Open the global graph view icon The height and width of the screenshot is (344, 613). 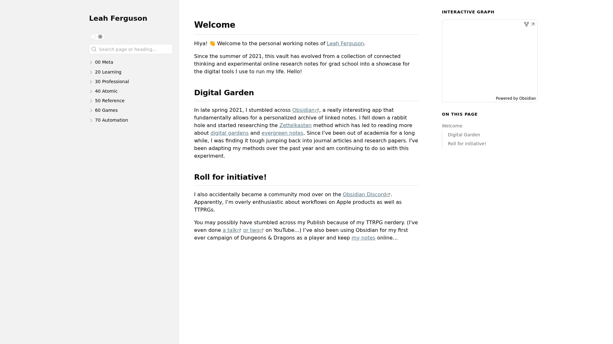[526, 24]
